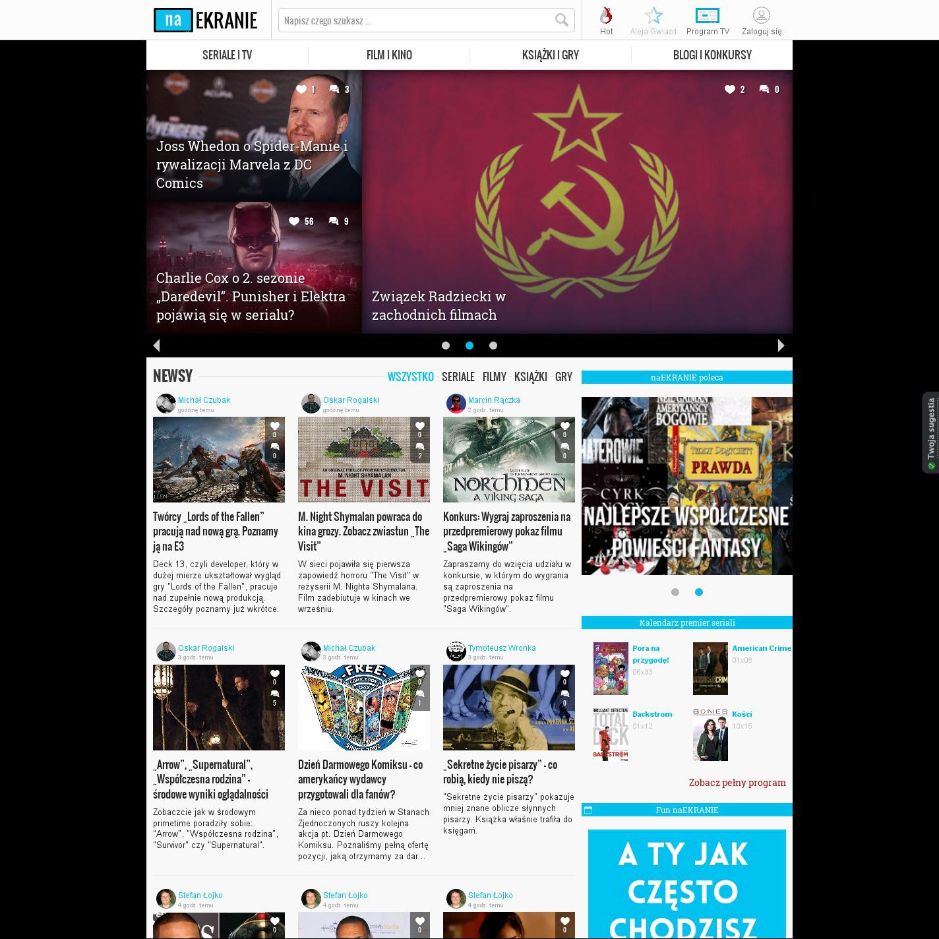This screenshot has height=939, width=939.
Task: Select third dot of main slider
Action: point(493,346)
